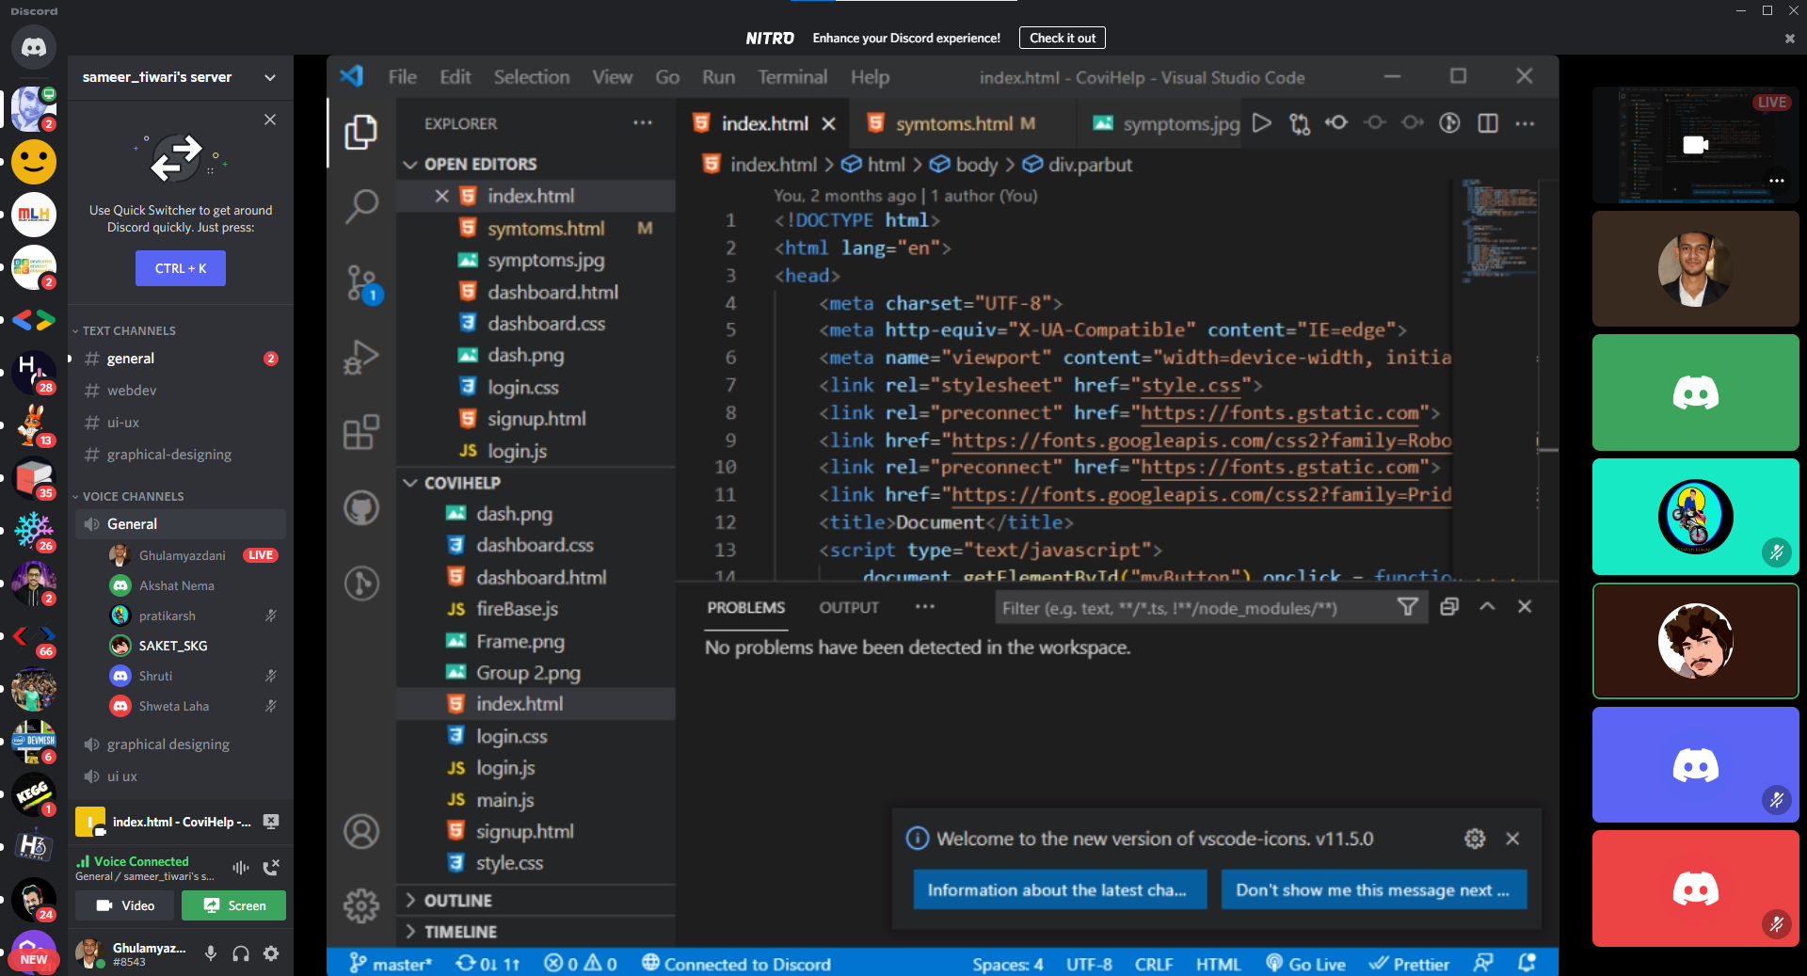Switch to the Output panel tab
1807x976 pixels.
pos(849,607)
